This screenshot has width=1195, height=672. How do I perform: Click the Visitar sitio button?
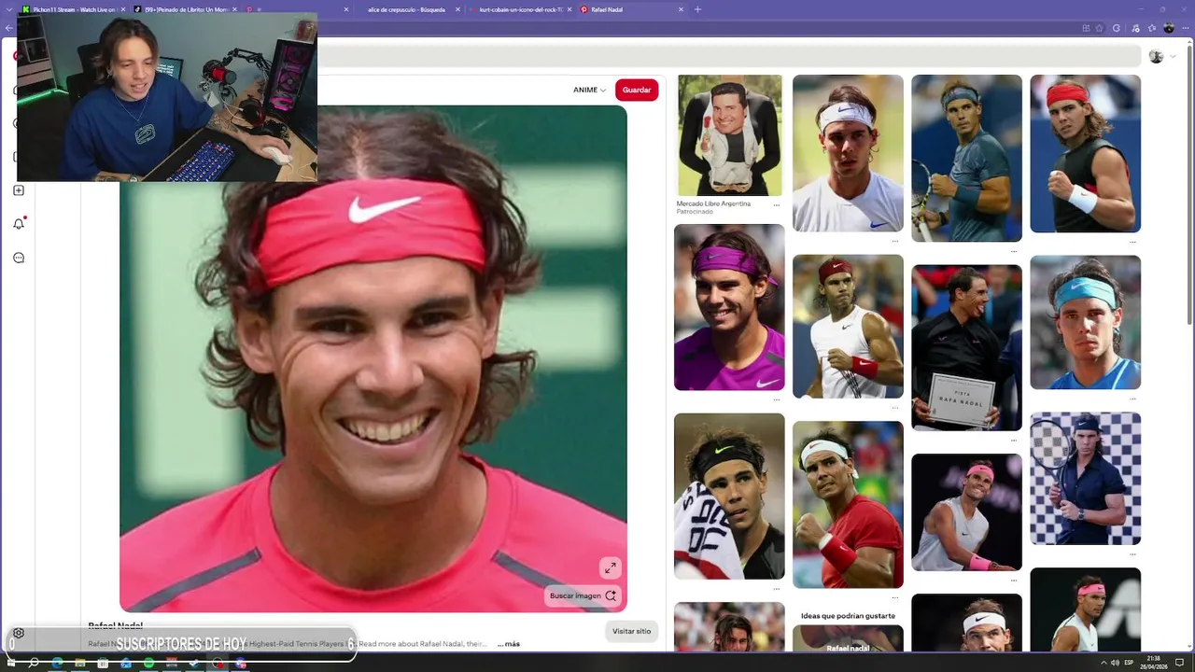point(631,631)
